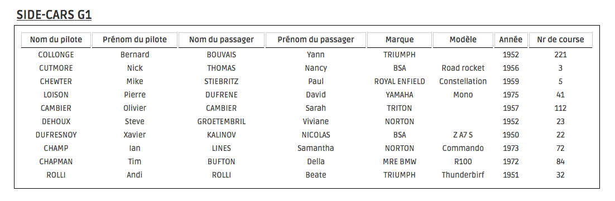Click the SIDE-CARS G1 heading
Screen dimensions: 615x201
[x=54, y=15]
